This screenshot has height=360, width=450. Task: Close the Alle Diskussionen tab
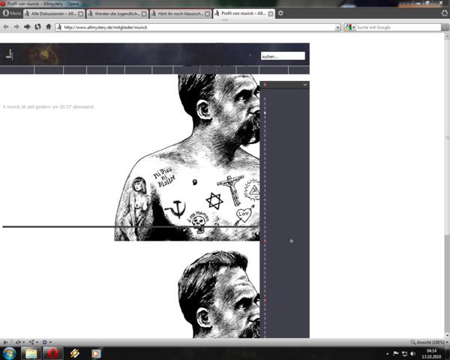[81, 13]
